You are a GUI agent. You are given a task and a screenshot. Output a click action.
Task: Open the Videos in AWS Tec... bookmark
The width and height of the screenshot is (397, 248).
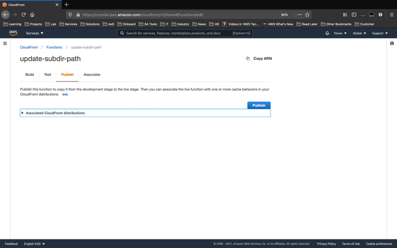pos(240,24)
